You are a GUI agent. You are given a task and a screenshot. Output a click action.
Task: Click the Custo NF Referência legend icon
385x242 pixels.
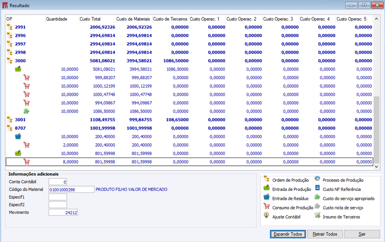(x=318, y=188)
